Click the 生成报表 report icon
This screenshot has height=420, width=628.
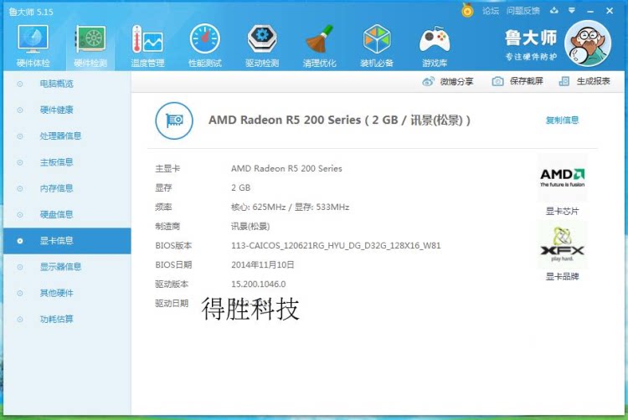[x=564, y=81]
